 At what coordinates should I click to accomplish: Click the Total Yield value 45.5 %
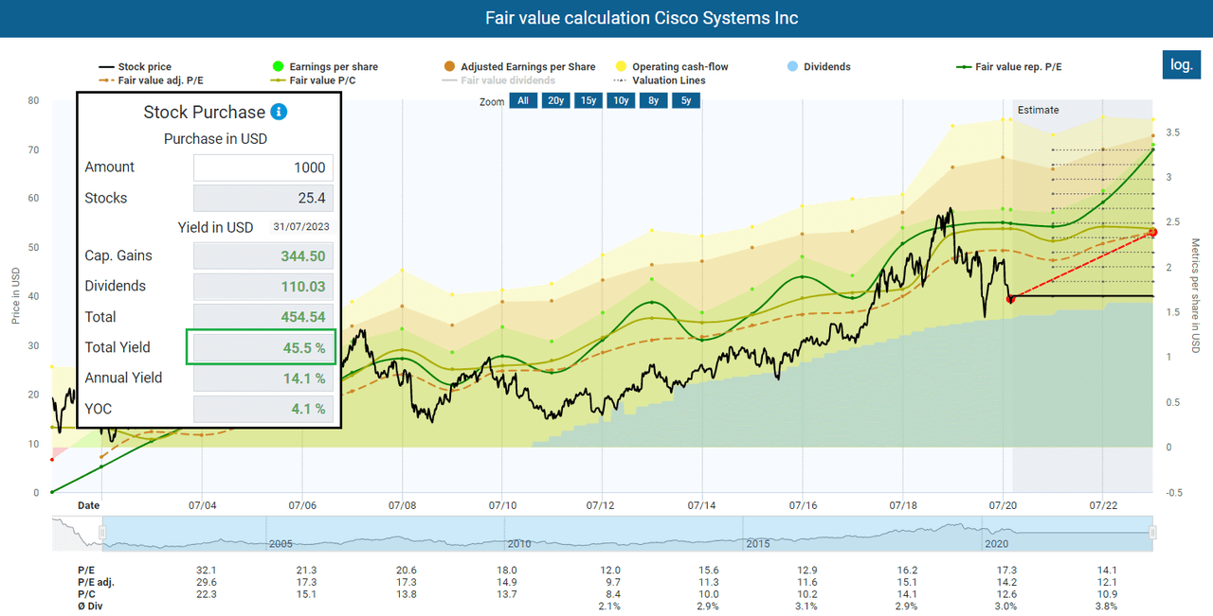click(x=263, y=347)
